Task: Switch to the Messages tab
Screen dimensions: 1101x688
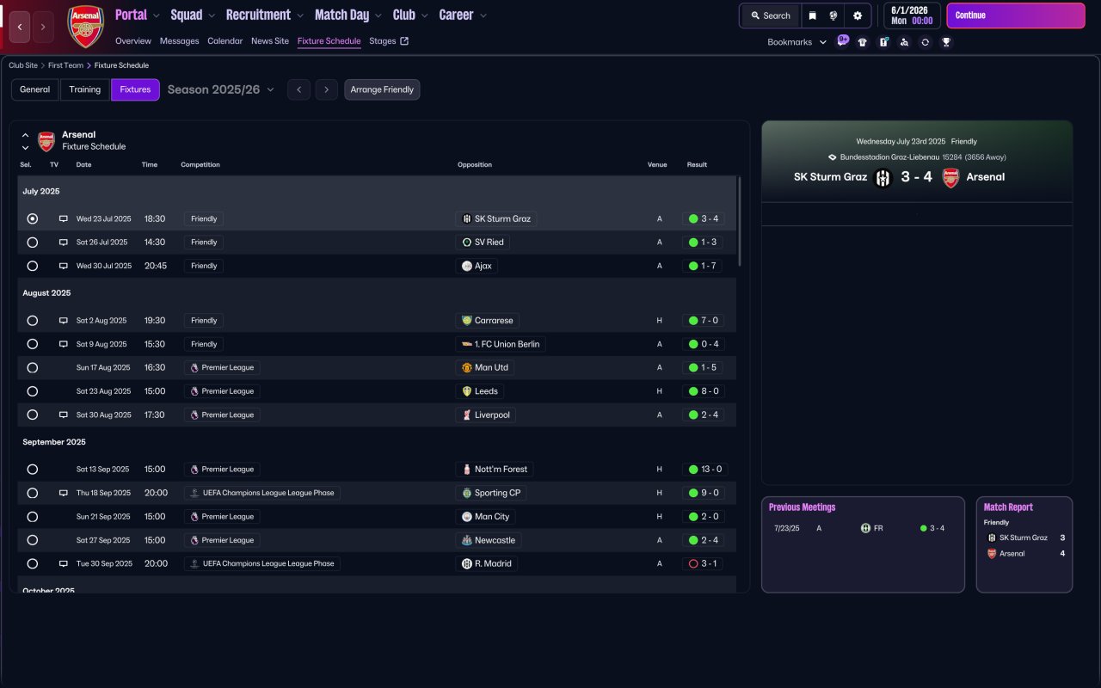Action: pos(179,41)
